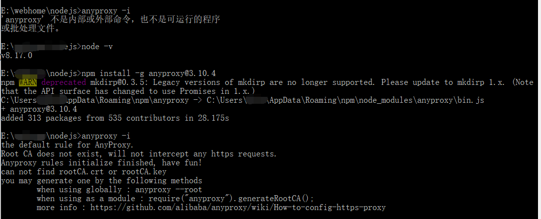The image size is (541, 219).
Task: Click 'can not find rootCA.crt' error line
Action: tap(84, 172)
